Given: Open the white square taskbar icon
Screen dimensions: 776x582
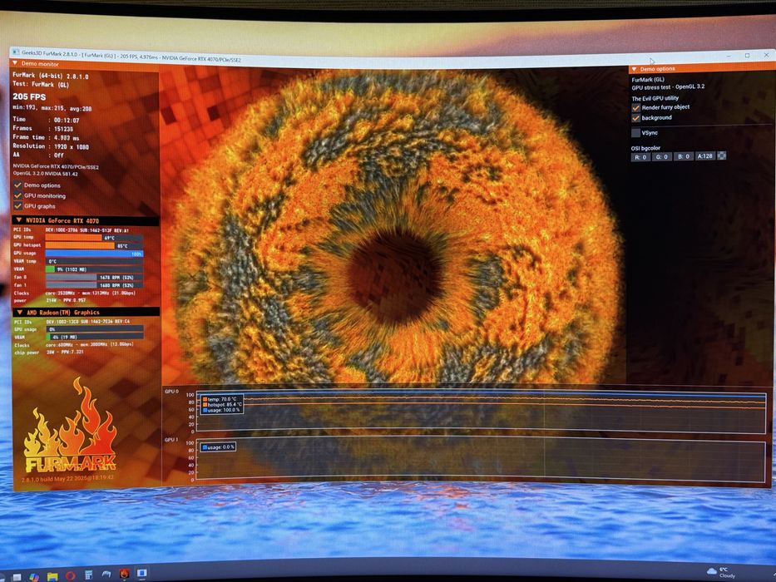Looking at the screenshot, I should pyautogui.click(x=17, y=578).
